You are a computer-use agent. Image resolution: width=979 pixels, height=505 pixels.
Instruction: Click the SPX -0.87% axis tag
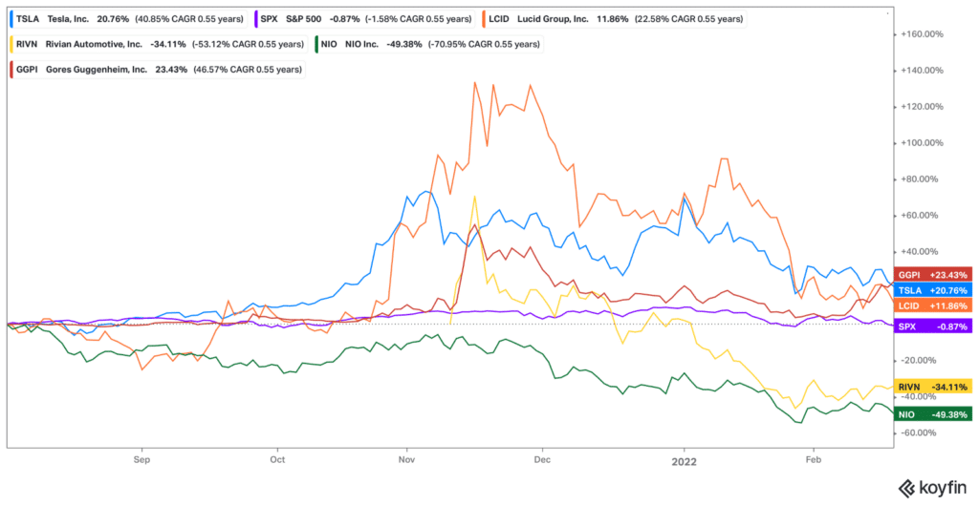(x=933, y=326)
